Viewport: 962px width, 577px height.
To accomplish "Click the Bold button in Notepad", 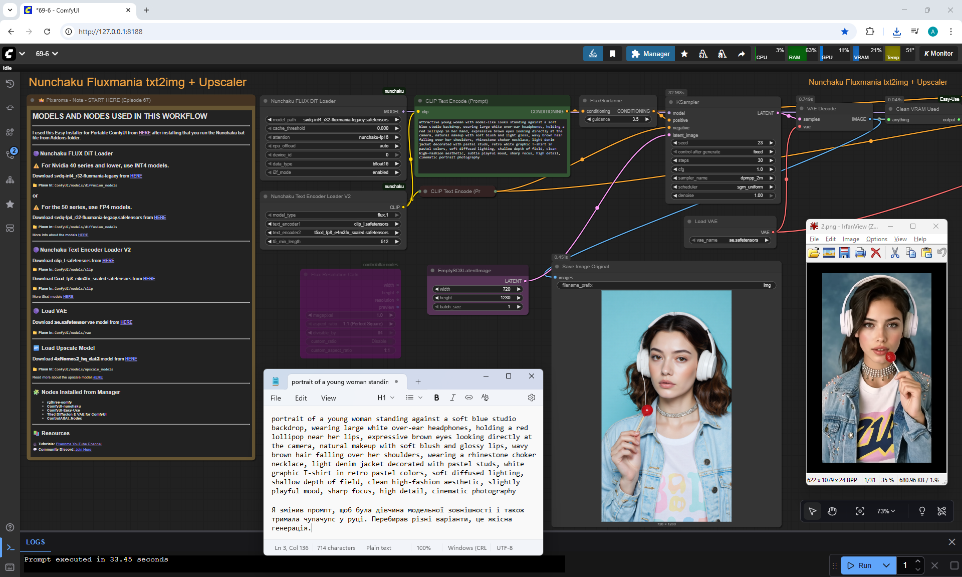I will tap(436, 398).
